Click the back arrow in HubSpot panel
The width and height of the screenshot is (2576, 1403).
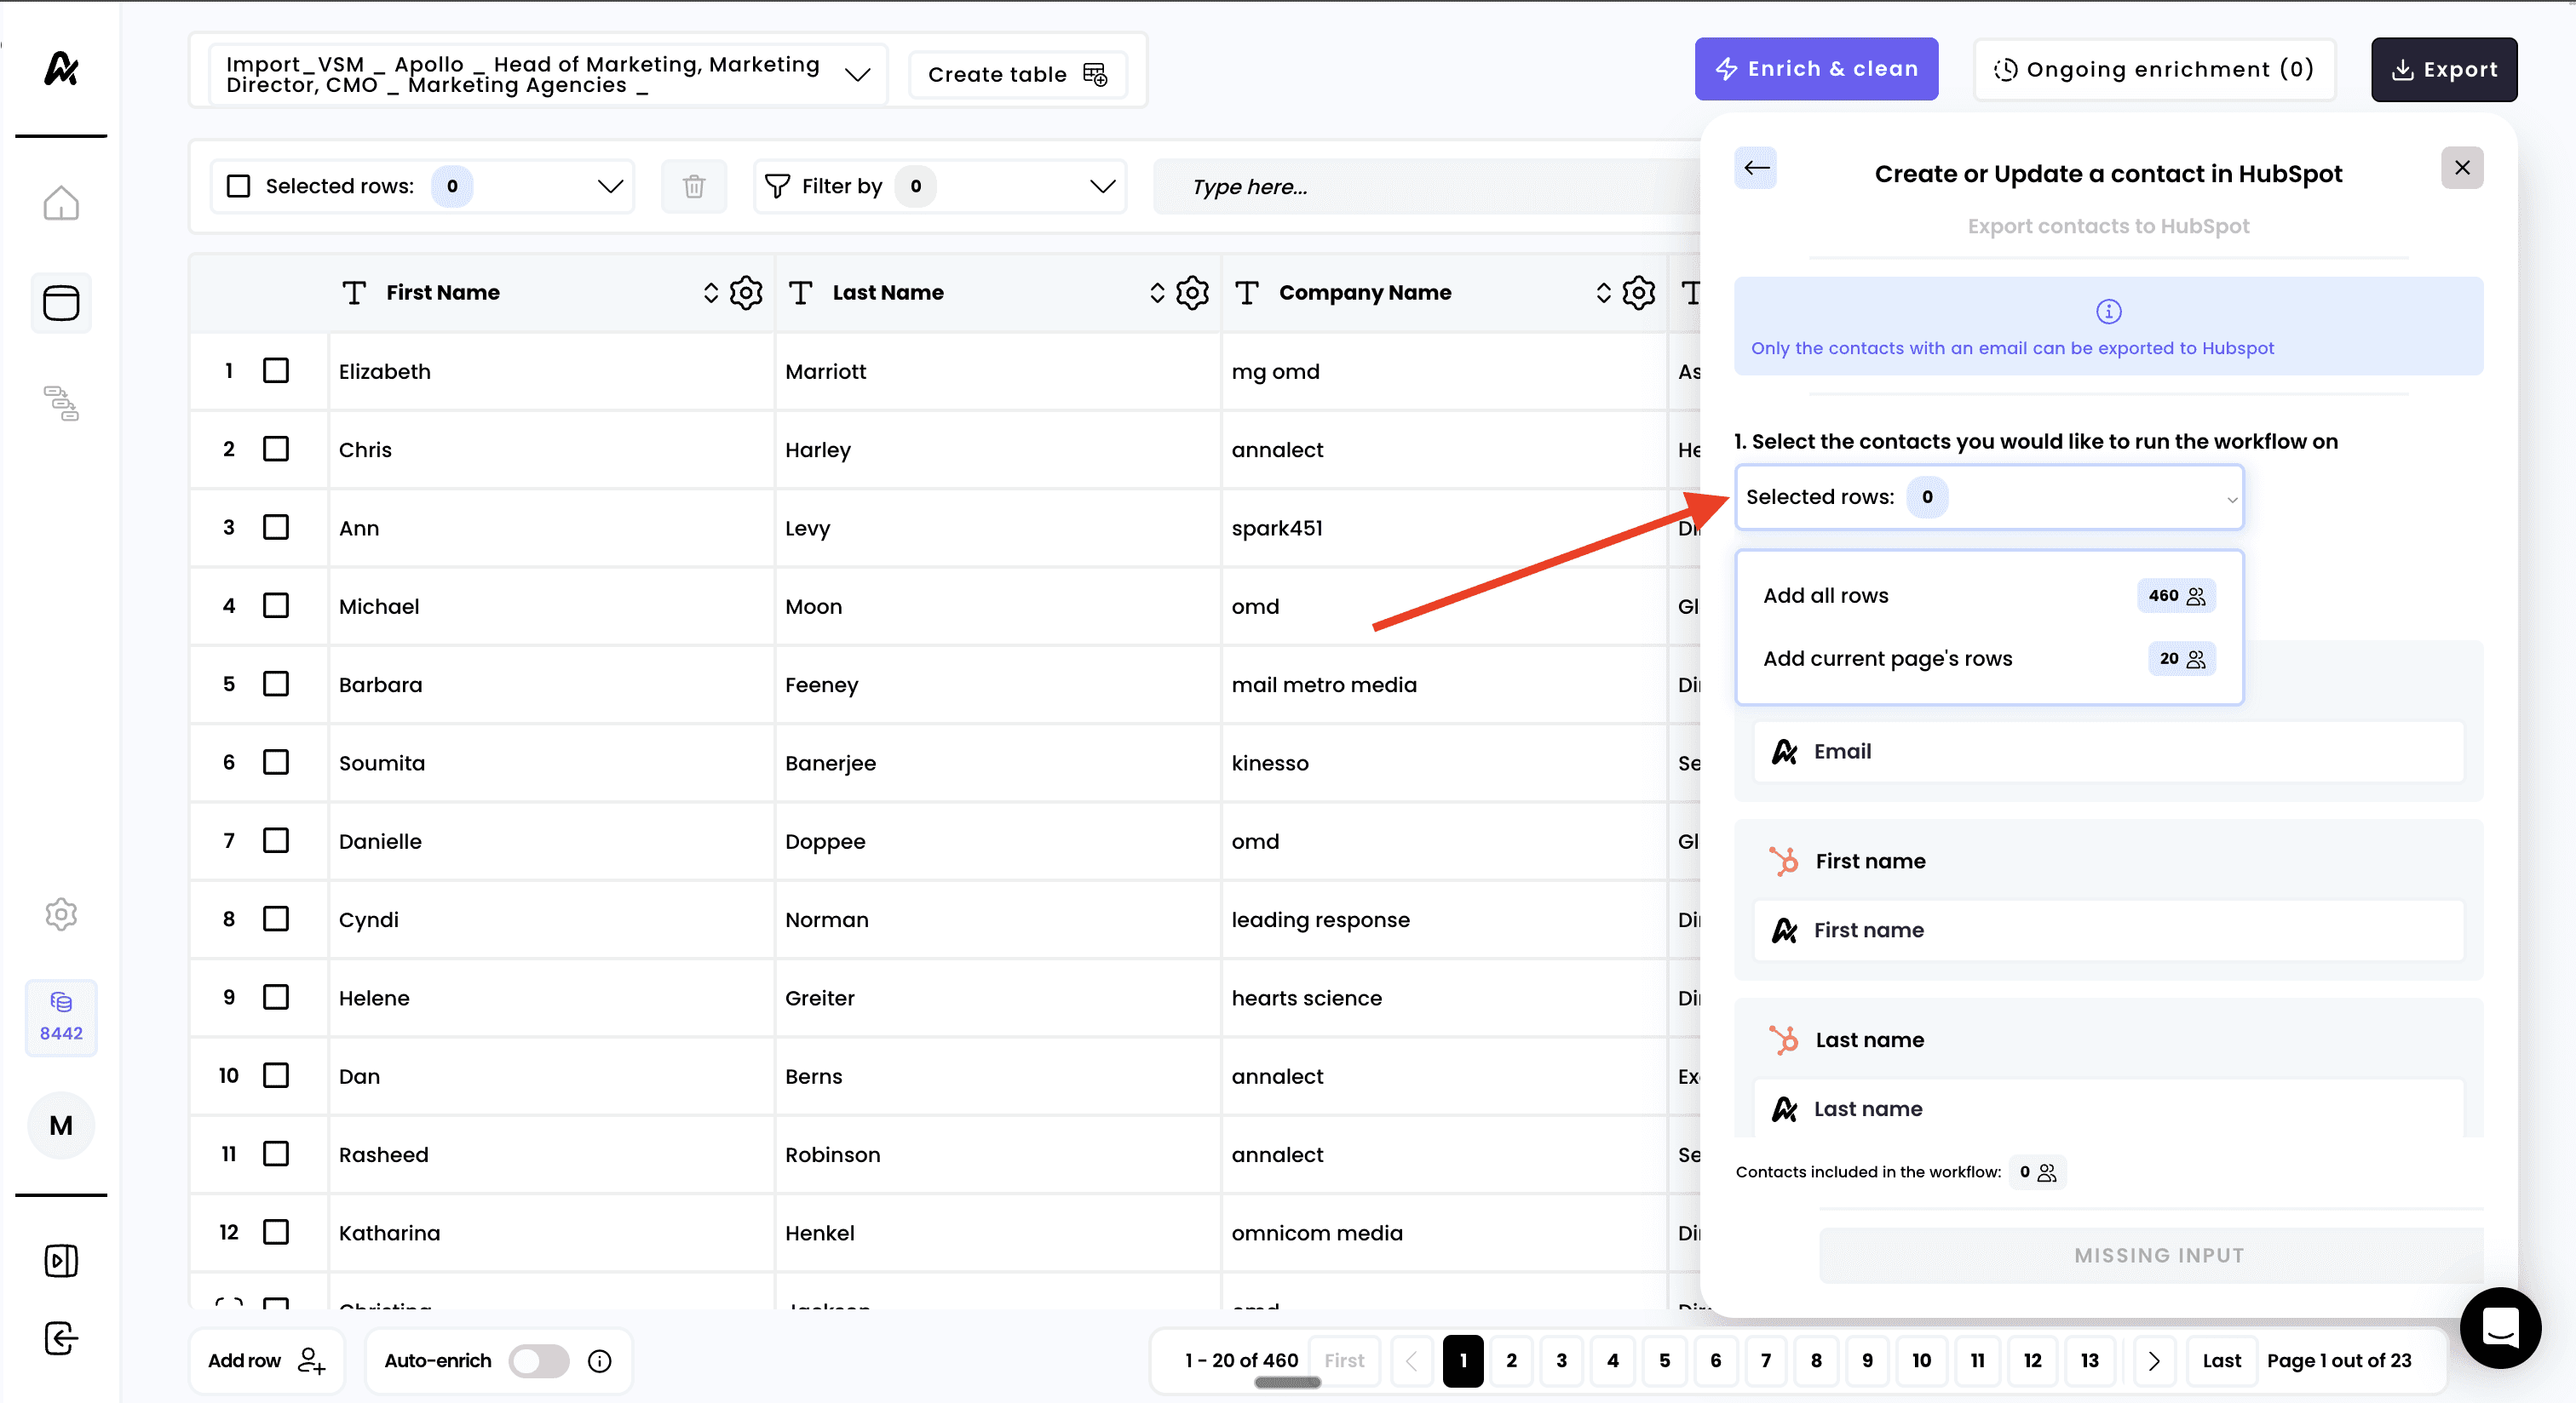pyautogui.click(x=1756, y=168)
